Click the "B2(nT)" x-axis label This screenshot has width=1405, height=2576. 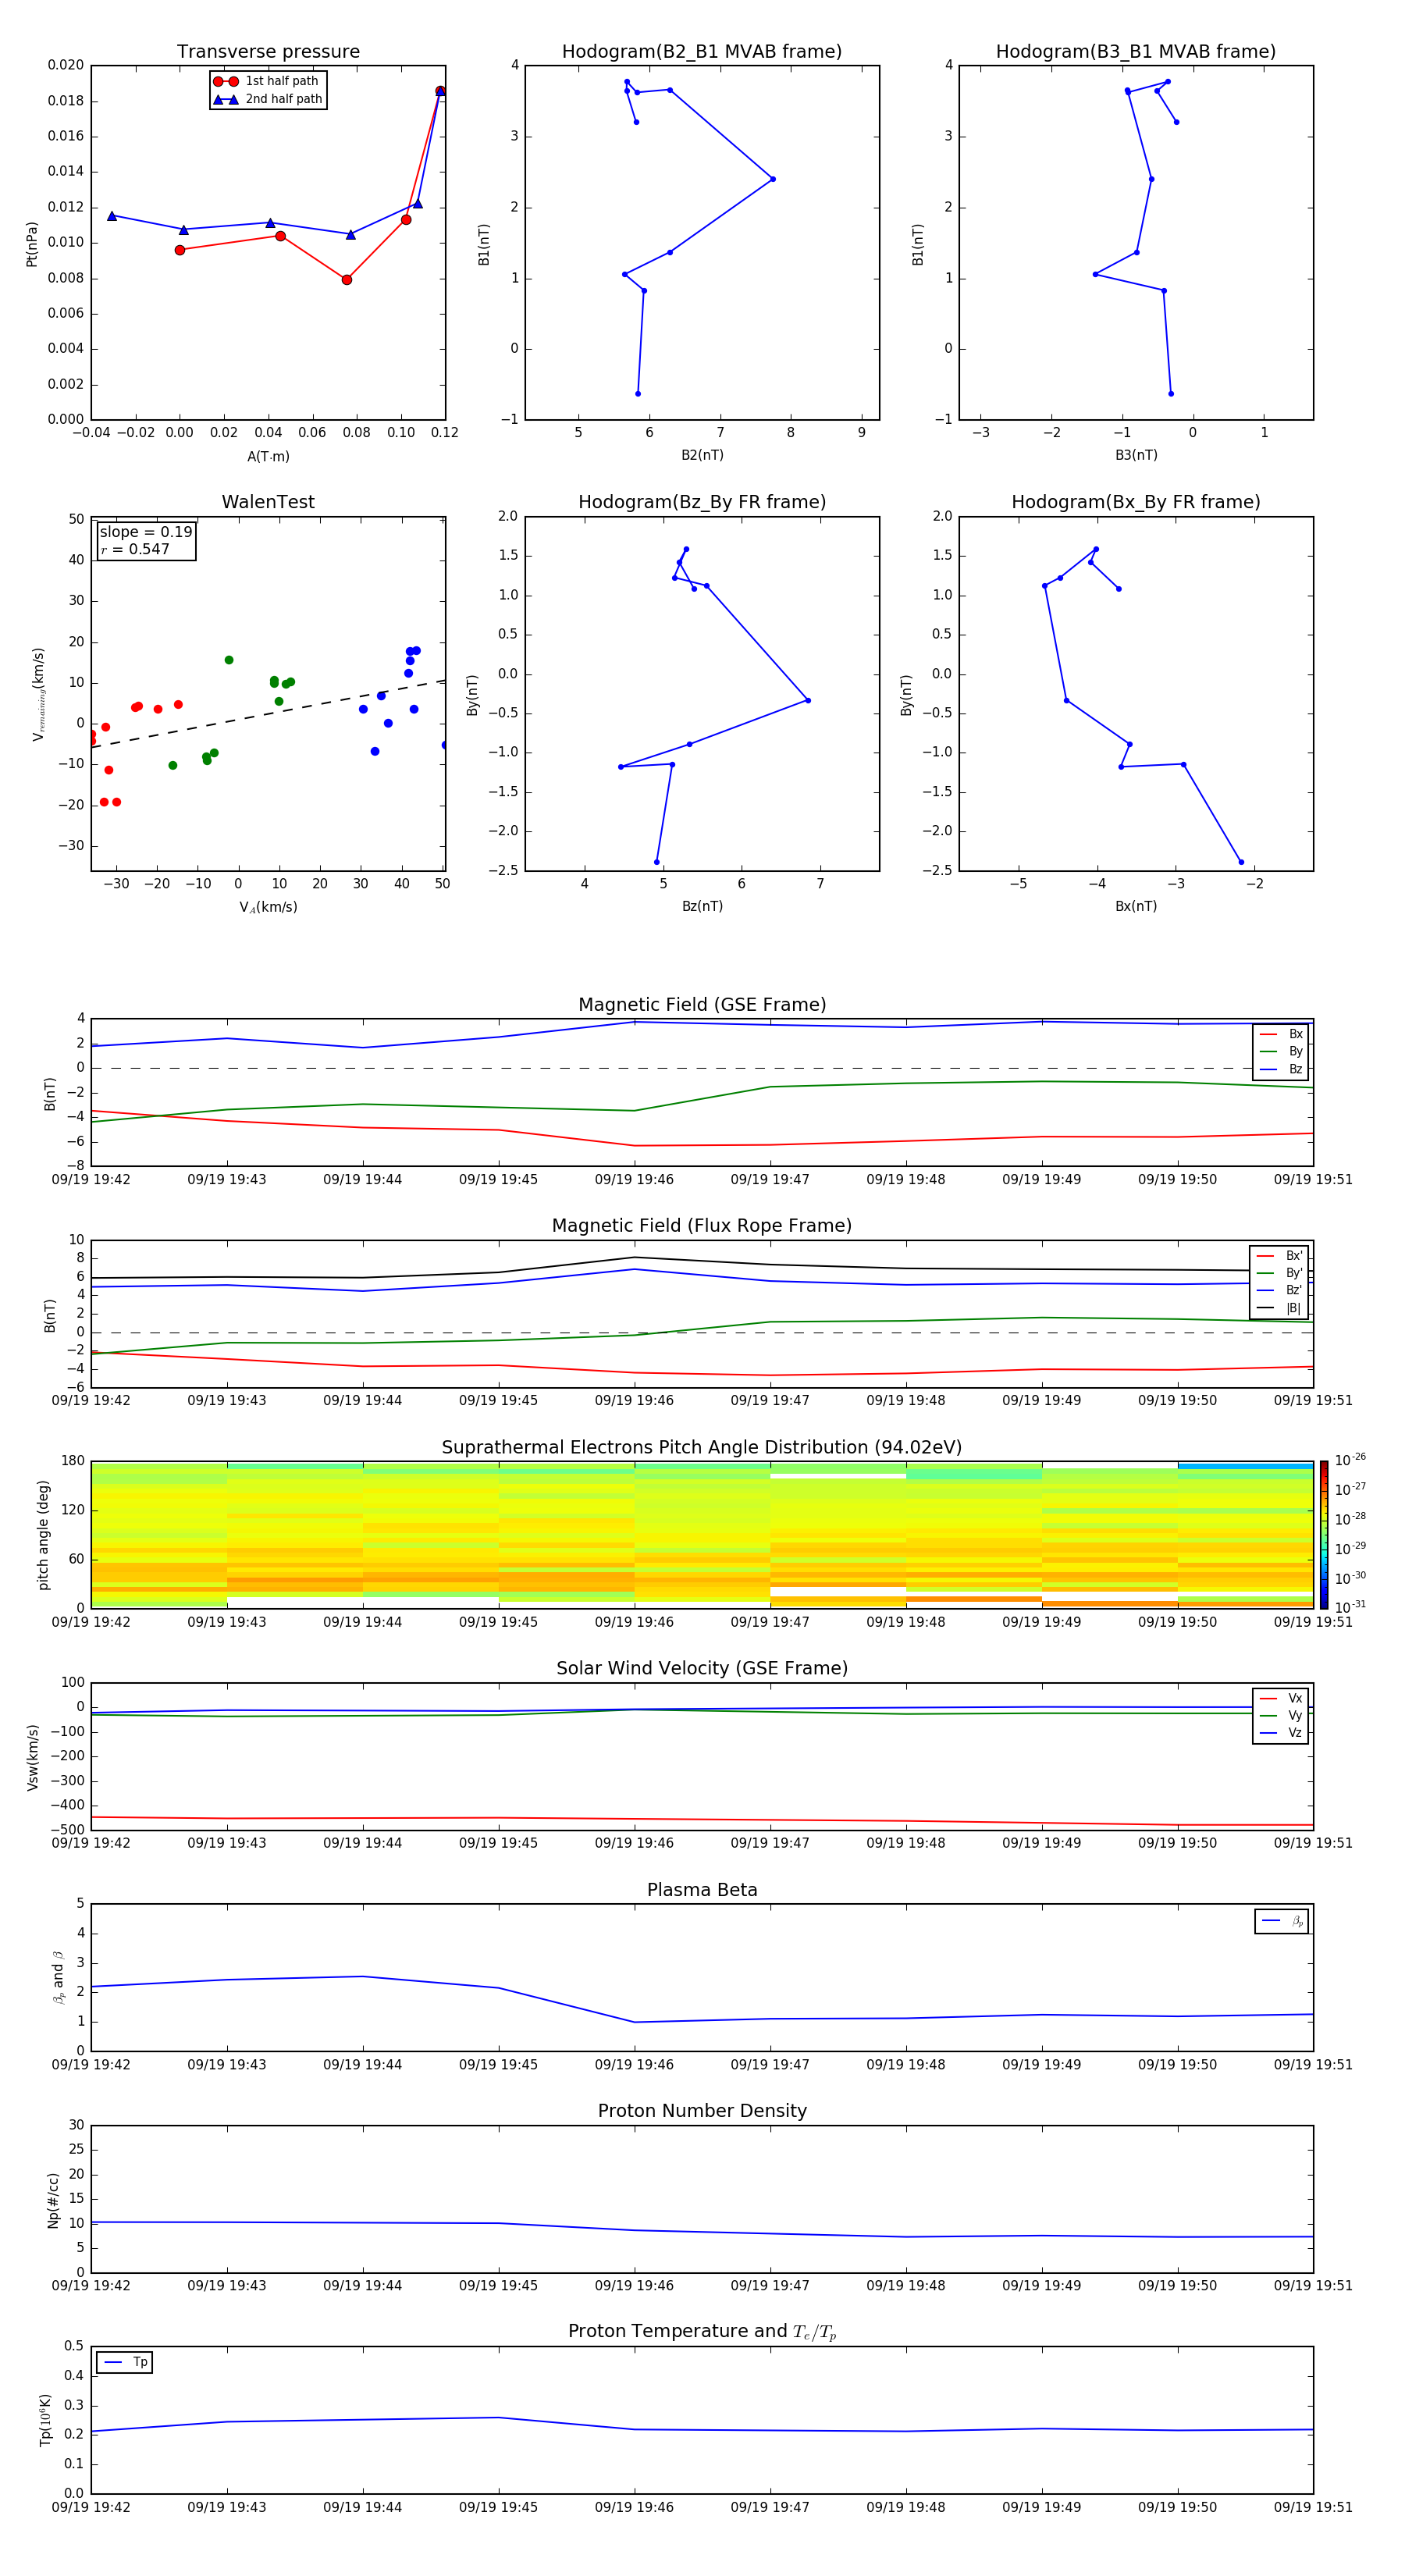(702, 455)
